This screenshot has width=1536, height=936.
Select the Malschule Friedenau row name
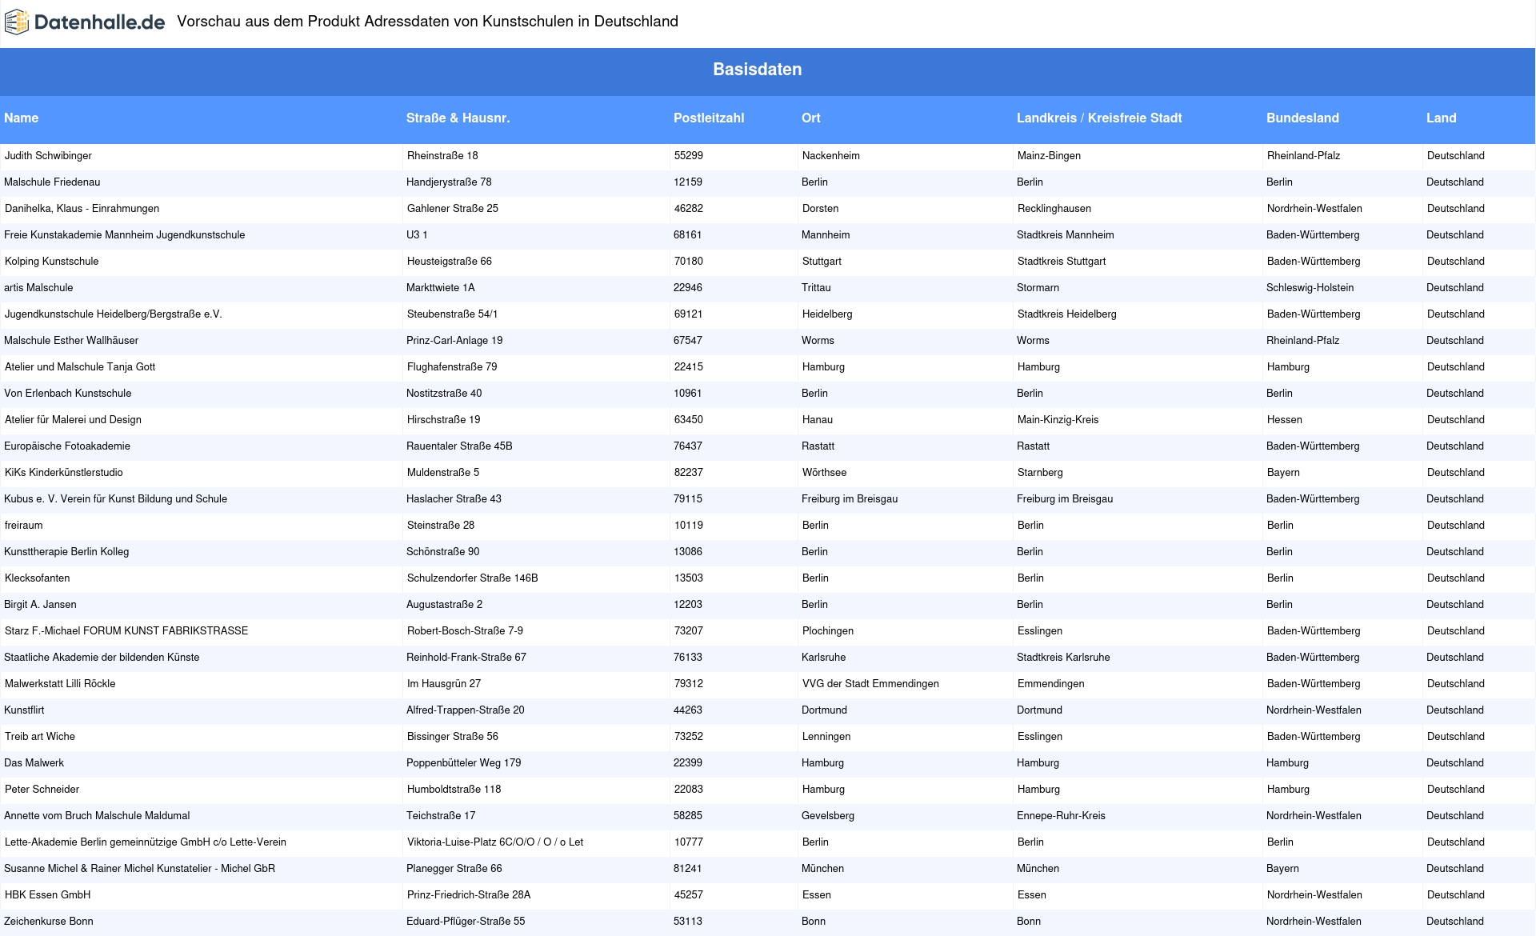coord(53,182)
